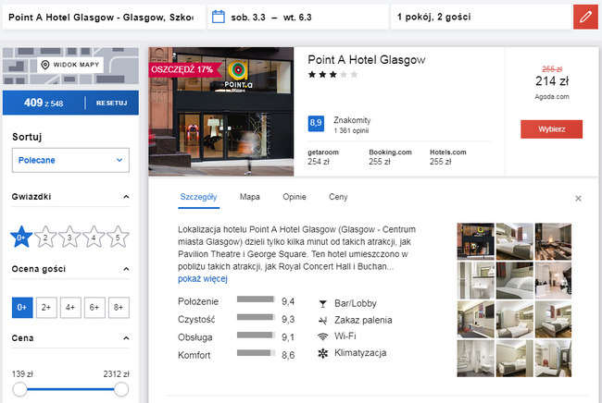This screenshot has height=403, width=602.
Task: Collapse the Cena filter section
Action: click(126, 338)
